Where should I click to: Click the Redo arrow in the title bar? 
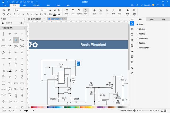click(x=13, y=2)
